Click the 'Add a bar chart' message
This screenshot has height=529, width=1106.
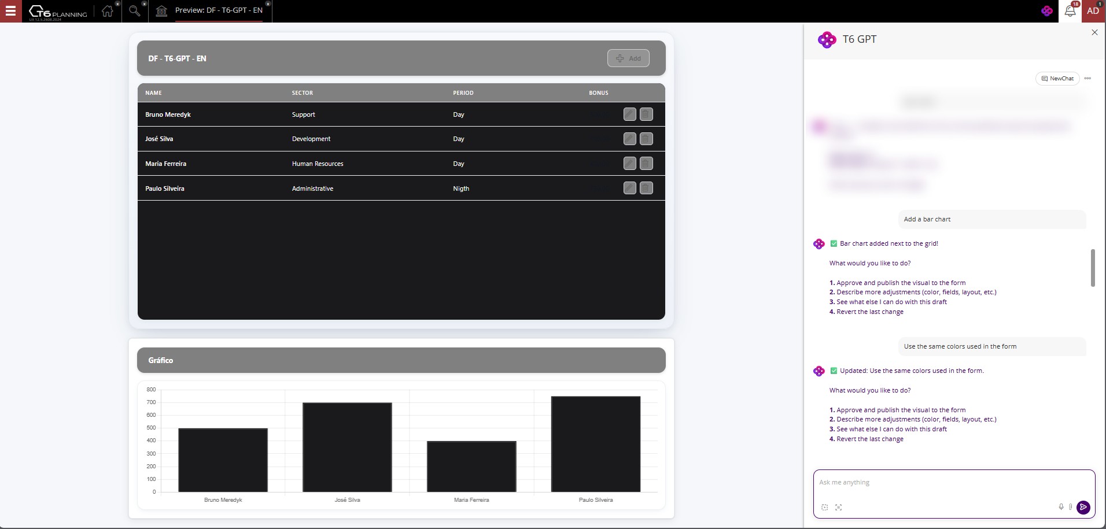pos(992,219)
